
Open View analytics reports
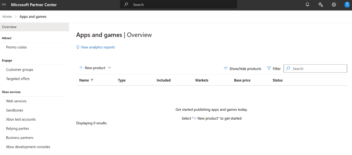point(98,47)
